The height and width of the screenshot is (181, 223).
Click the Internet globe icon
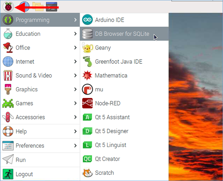tap(8, 61)
